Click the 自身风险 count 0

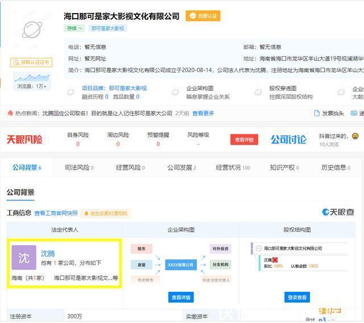click(78, 144)
